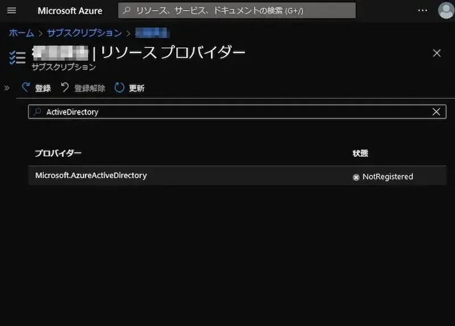Click the filter box magnifier icon
The height and width of the screenshot is (326, 455).
tap(38, 112)
